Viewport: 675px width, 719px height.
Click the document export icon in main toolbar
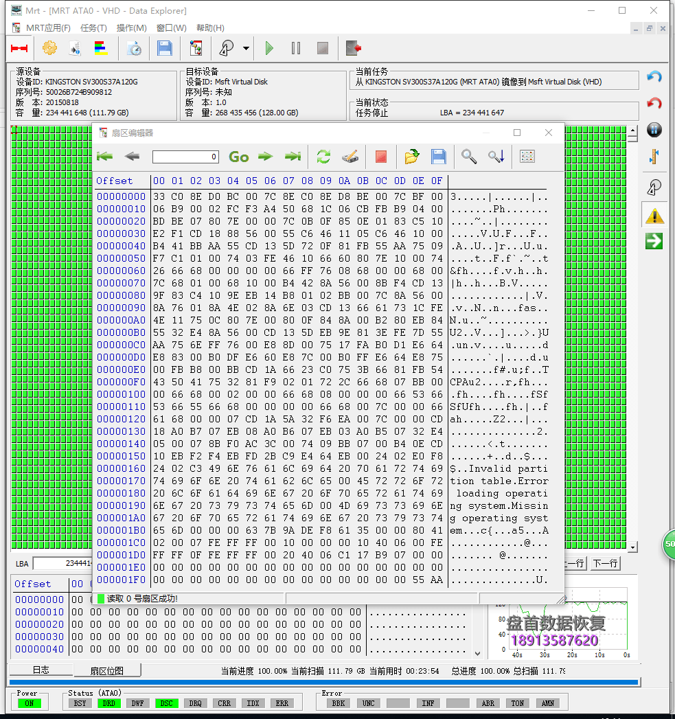pyautogui.click(x=76, y=47)
